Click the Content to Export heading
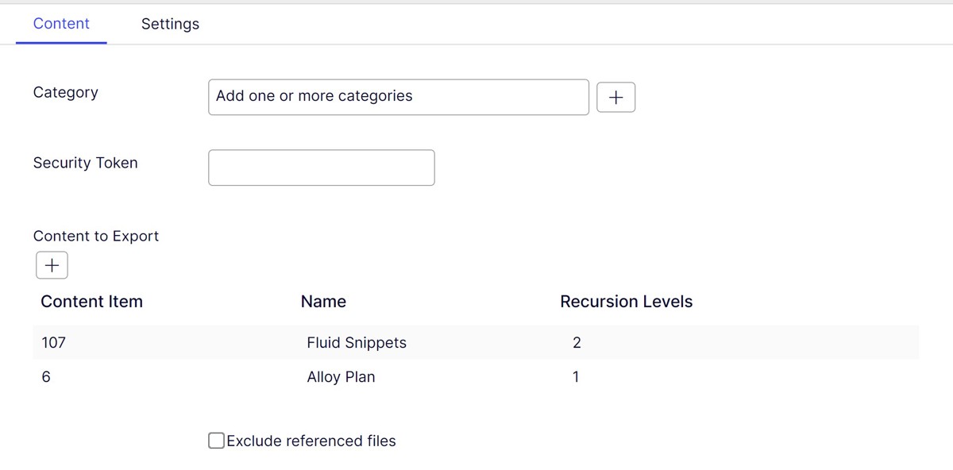953x470 pixels. (95, 236)
